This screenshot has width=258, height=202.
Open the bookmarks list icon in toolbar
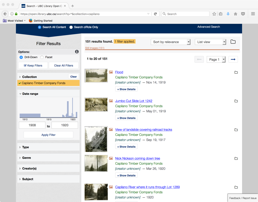(x=221, y=14)
